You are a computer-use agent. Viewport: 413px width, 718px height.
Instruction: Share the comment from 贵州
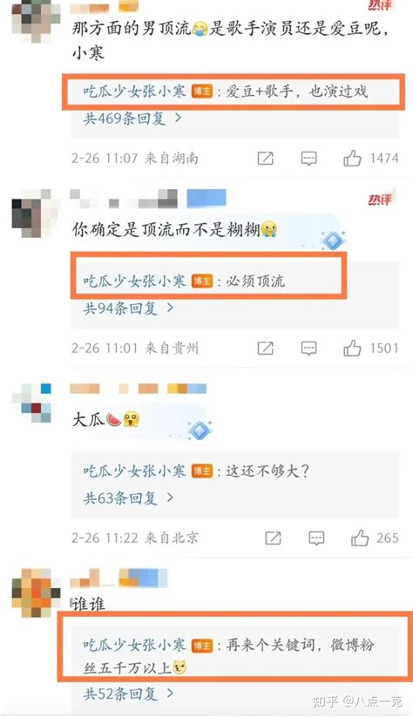(x=265, y=349)
